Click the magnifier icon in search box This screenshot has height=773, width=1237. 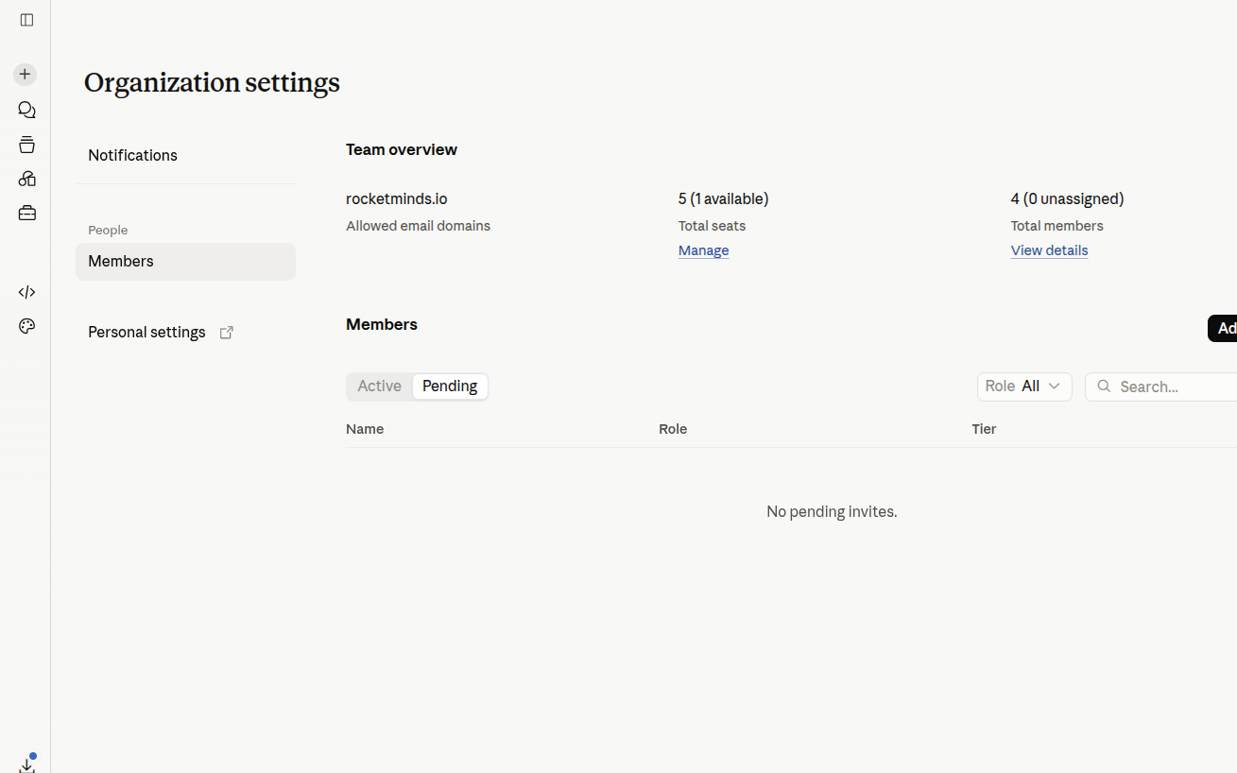pyautogui.click(x=1104, y=386)
